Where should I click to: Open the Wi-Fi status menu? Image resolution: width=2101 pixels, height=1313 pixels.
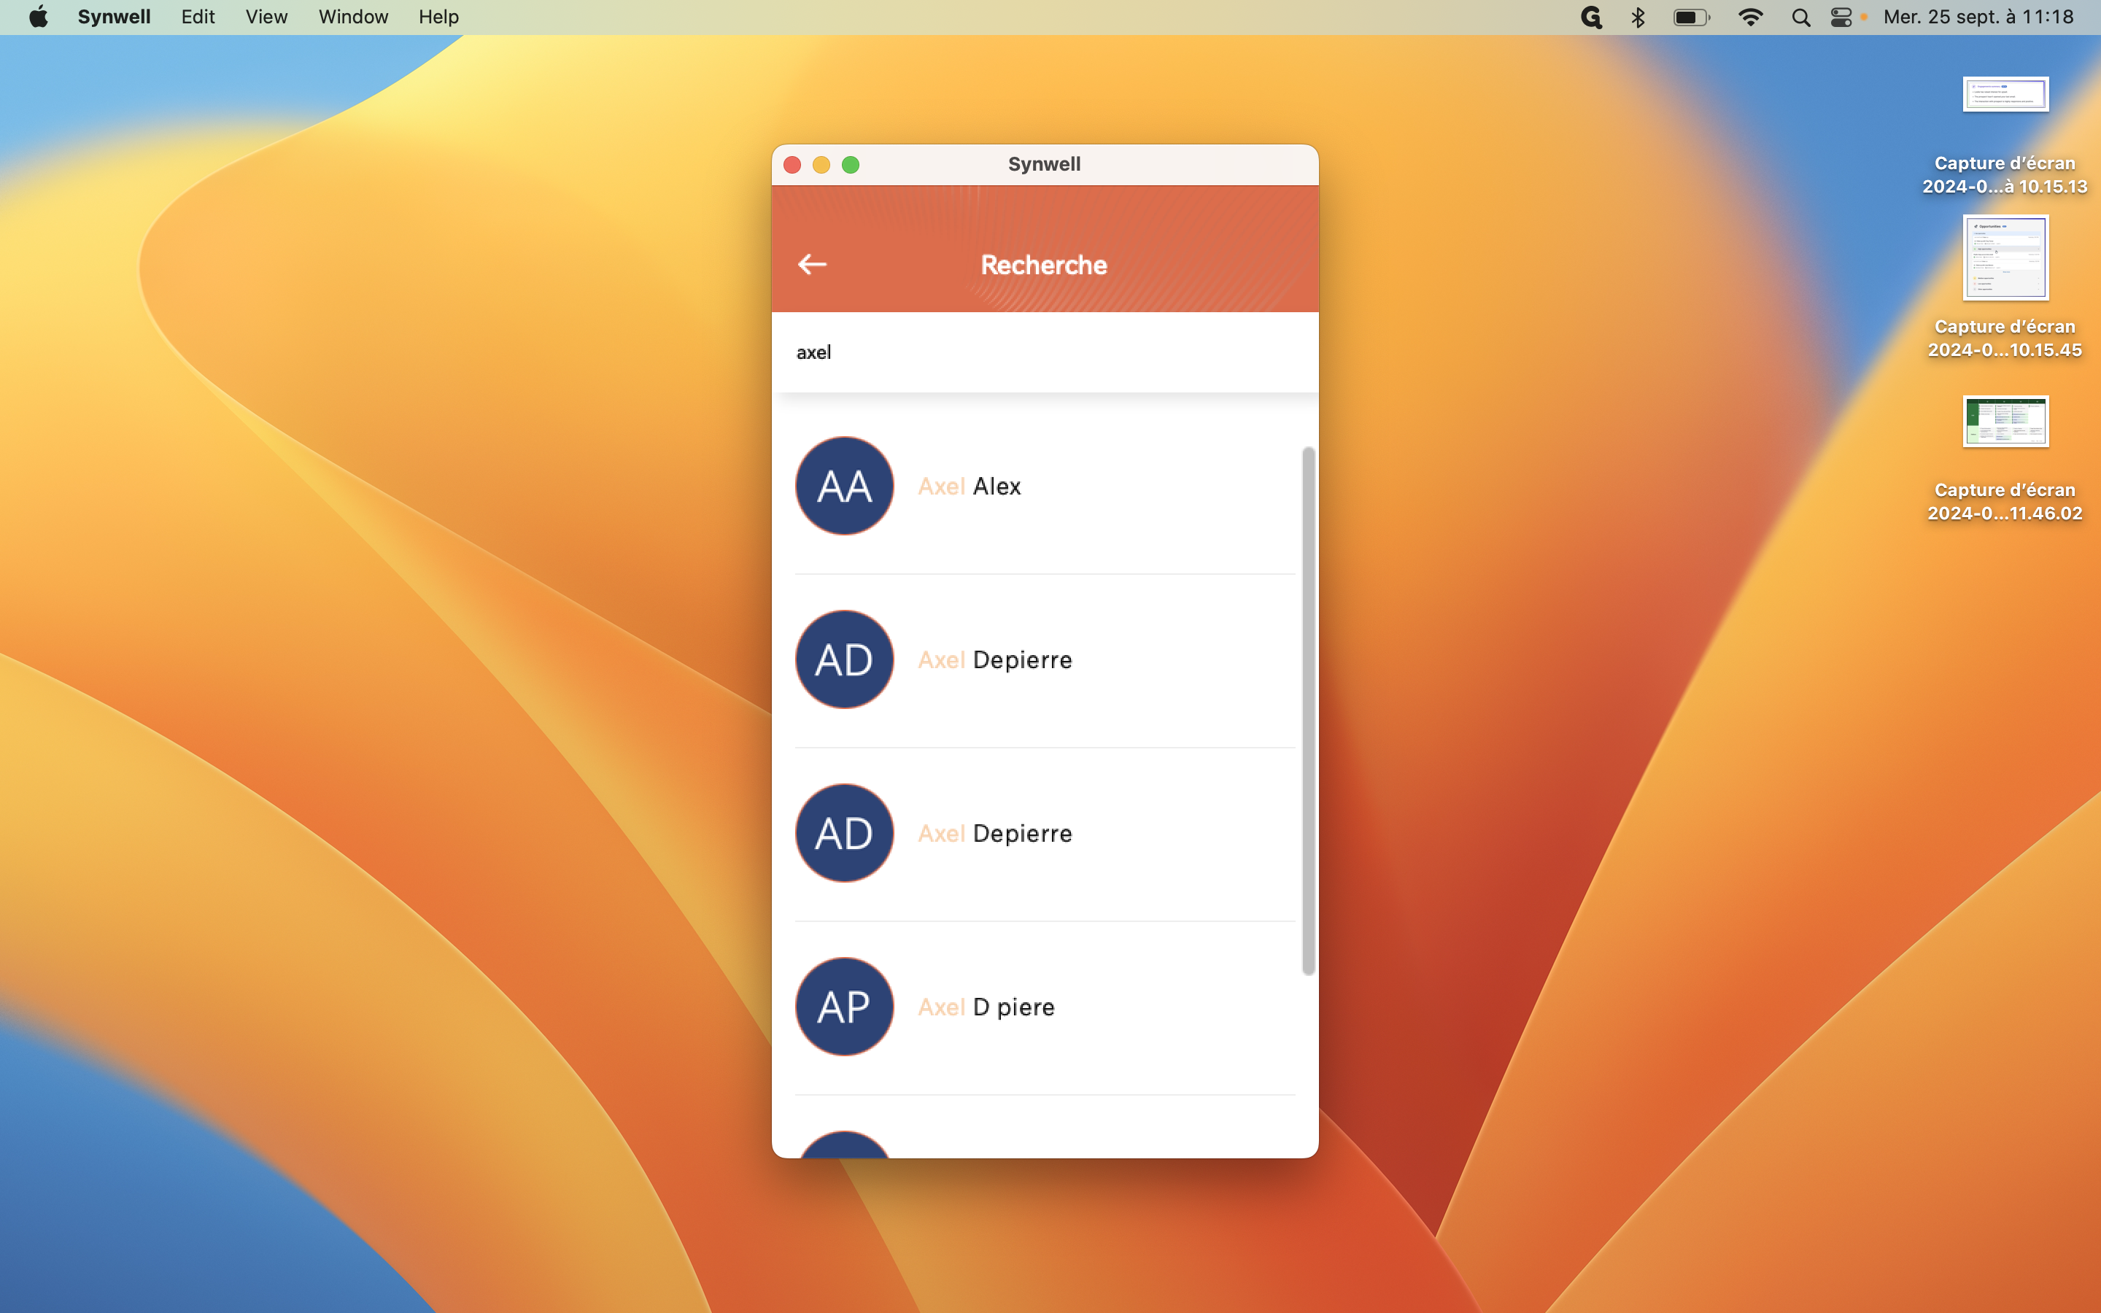tap(1750, 18)
